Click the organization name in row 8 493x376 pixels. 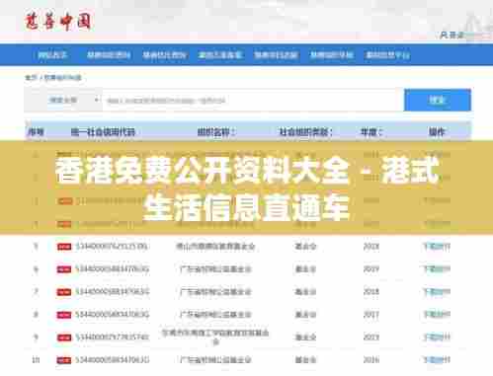tap(215, 315)
